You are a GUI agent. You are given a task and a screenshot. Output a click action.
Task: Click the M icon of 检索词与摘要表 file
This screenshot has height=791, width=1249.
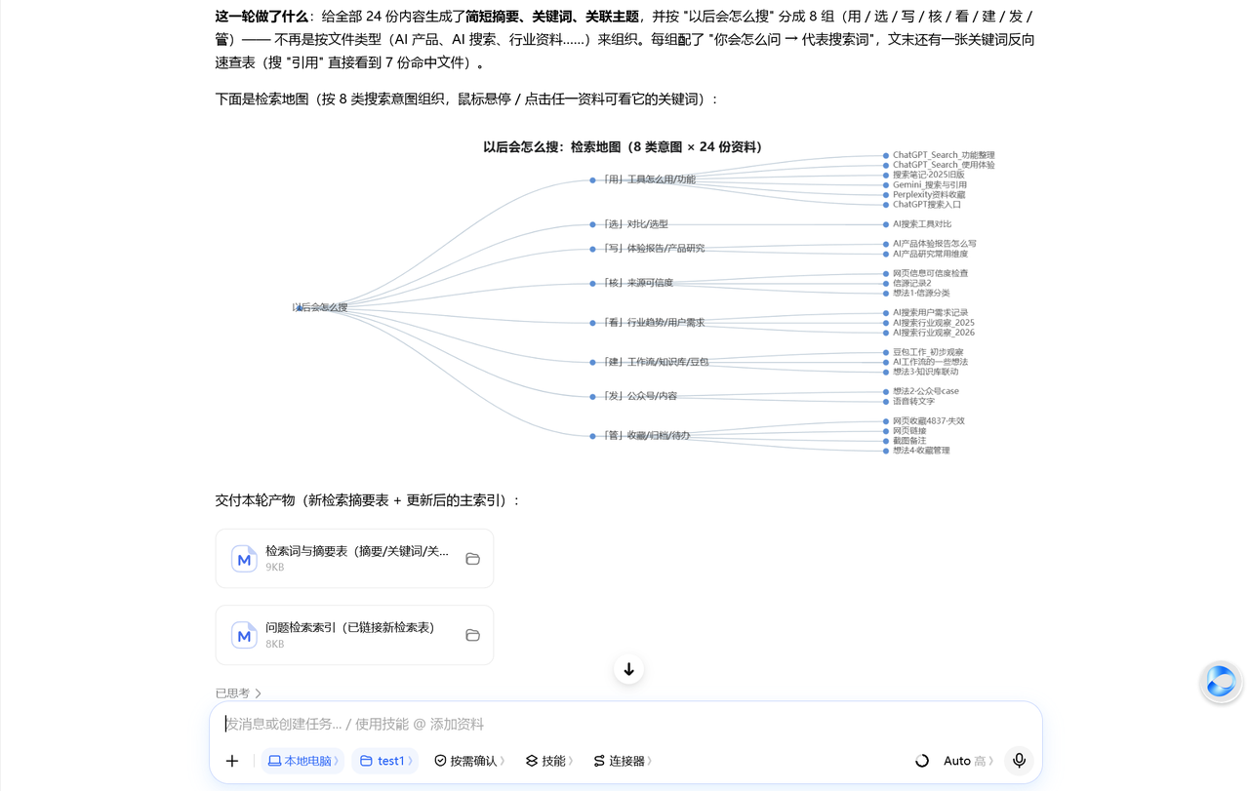[244, 559]
